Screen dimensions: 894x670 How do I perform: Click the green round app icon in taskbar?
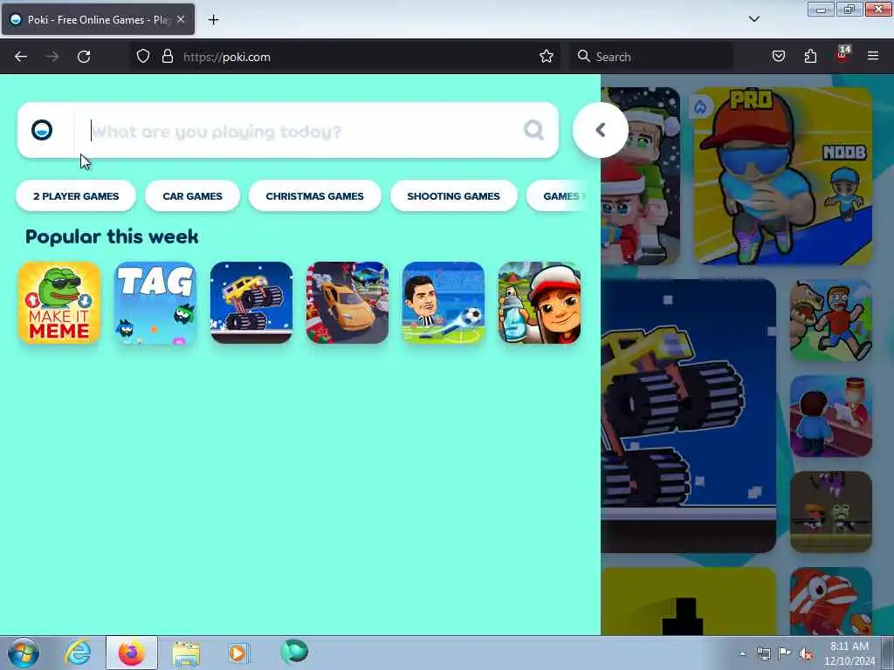click(294, 652)
